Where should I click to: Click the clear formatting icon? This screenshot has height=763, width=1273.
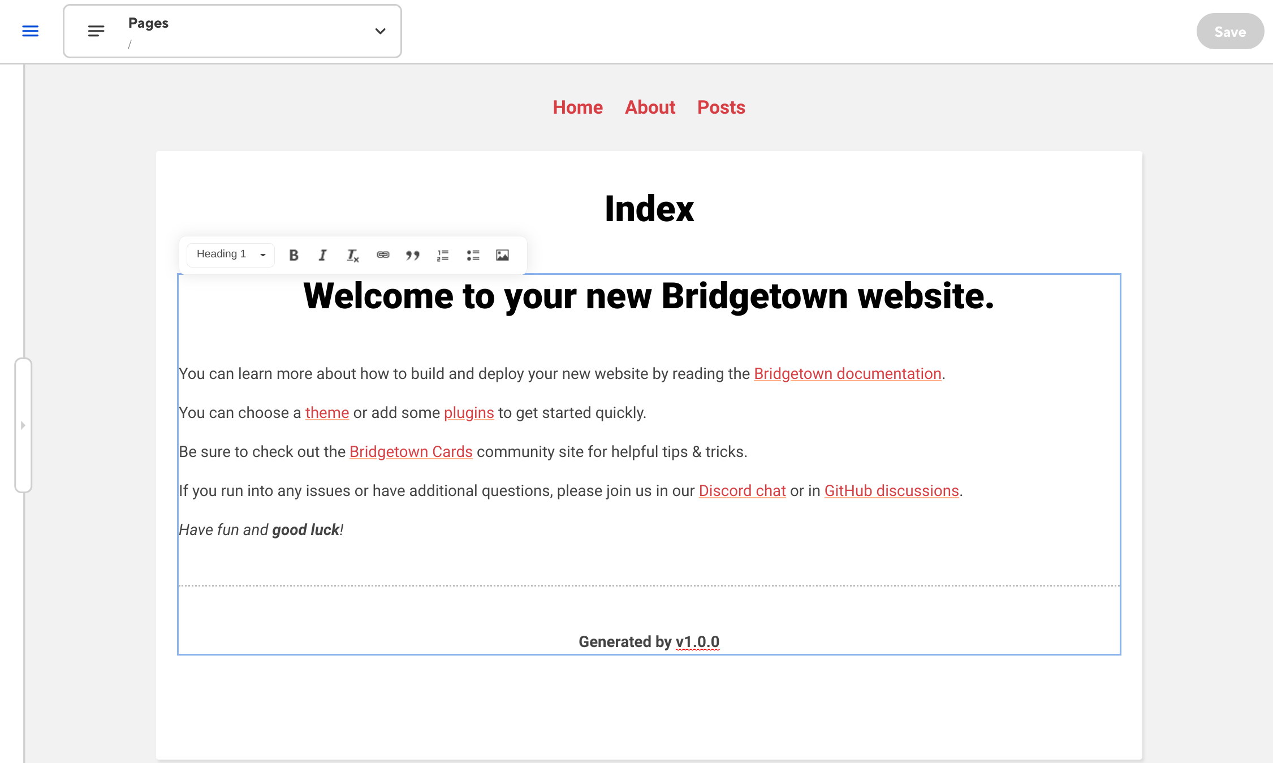click(352, 256)
